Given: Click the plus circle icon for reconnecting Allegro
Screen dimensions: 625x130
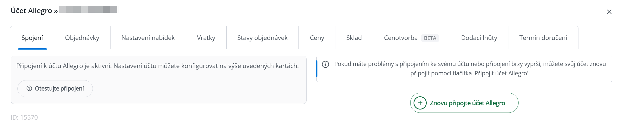Looking at the screenshot, I should [x=420, y=103].
